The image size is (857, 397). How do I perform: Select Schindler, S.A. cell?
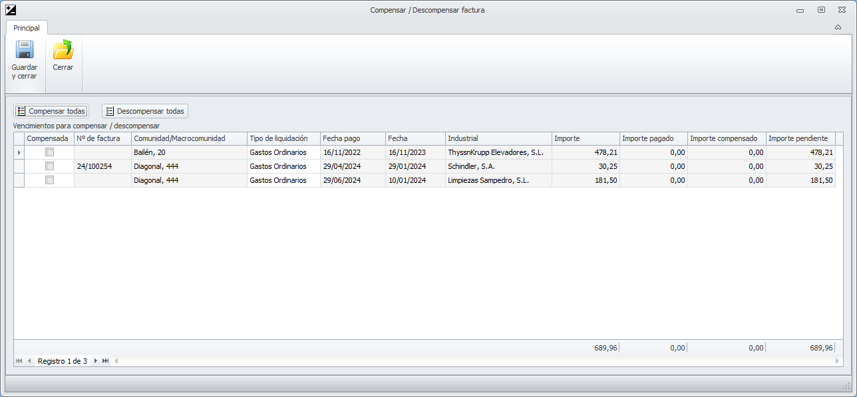click(498, 166)
